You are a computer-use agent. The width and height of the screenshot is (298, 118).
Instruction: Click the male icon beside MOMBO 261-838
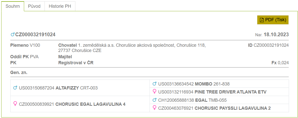pos(155,84)
